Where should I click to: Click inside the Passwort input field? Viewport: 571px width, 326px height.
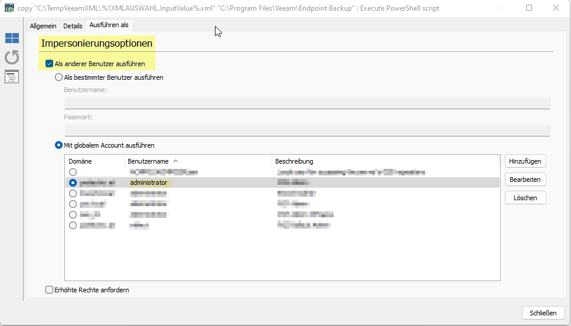point(307,130)
